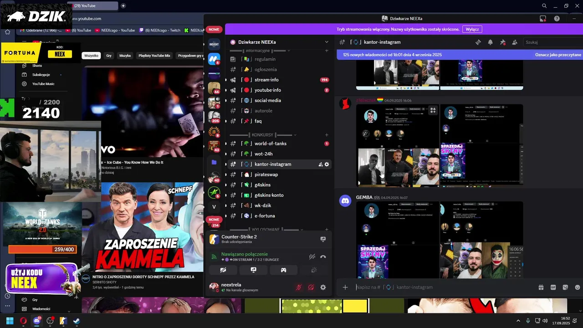Open Discord user settings gear
583x328 pixels.
click(323, 287)
